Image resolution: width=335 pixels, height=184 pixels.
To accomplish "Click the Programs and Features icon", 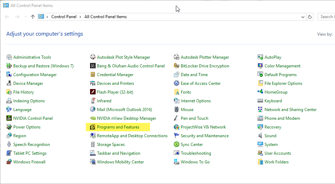I will coord(93,127).
